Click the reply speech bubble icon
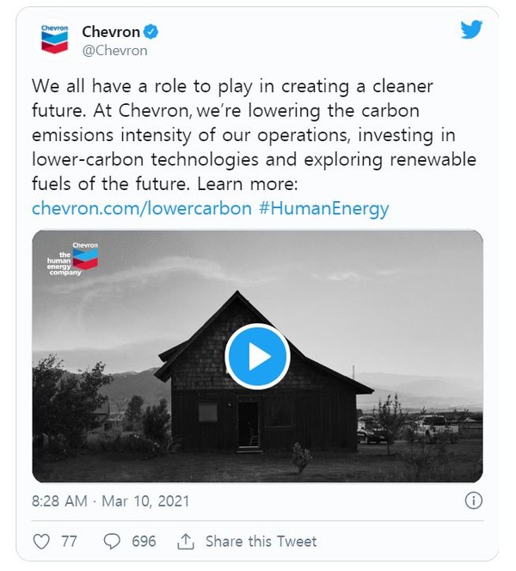 (x=112, y=541)
